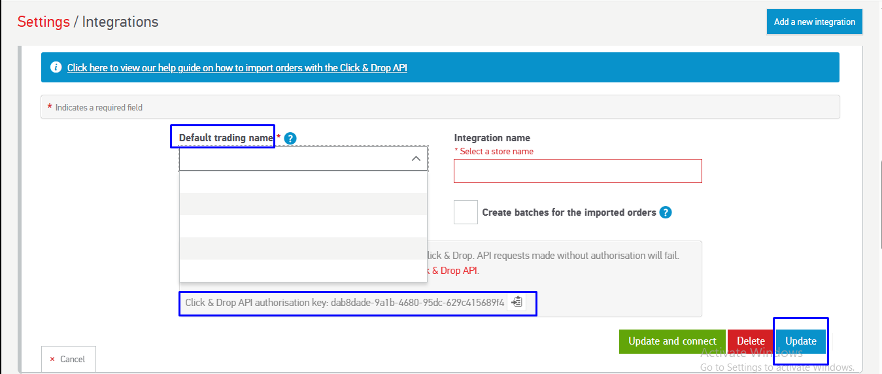
Task: Copy the API authorisation key with the clipboard icon
Action: (517, 302)
